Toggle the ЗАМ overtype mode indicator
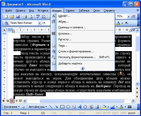Image resolution: width=141 pixels, height=116 pixels. tap(123, 113)
